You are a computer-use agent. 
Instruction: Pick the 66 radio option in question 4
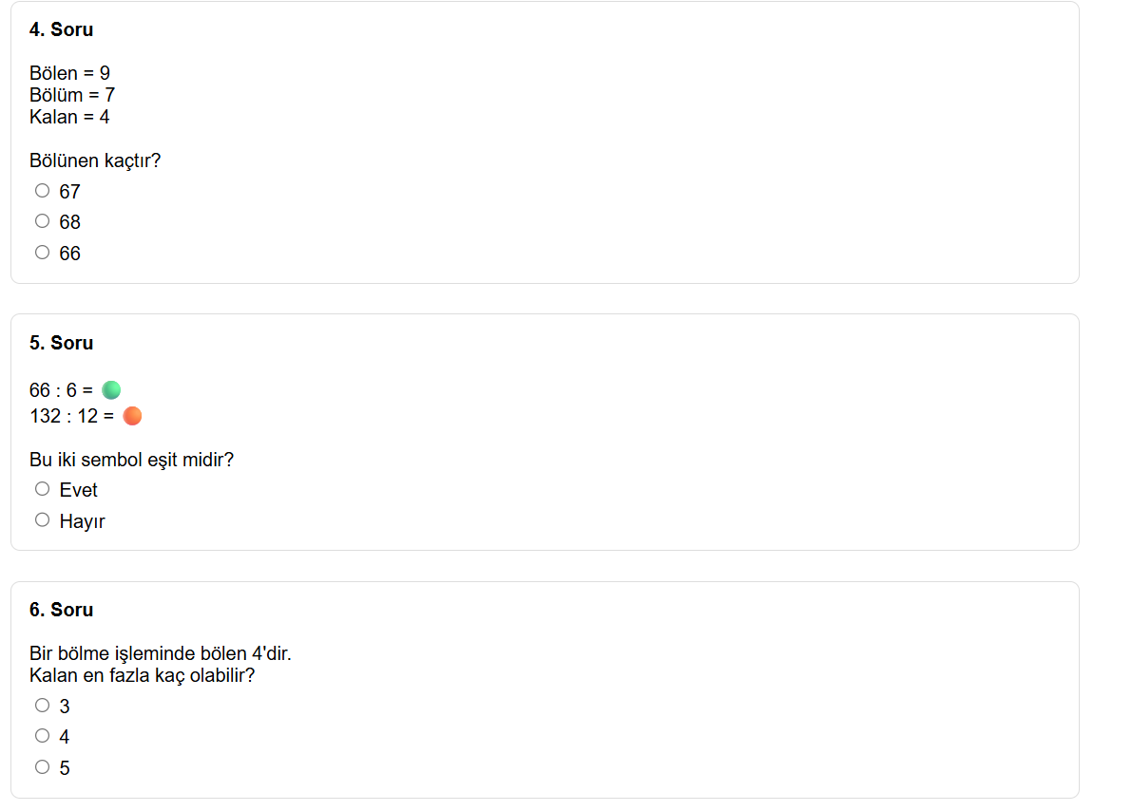click(42, 253)
